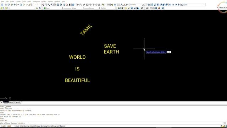Open the Edit menu
The height and width of the screenshot is (128, 227).
coord(2,1)
